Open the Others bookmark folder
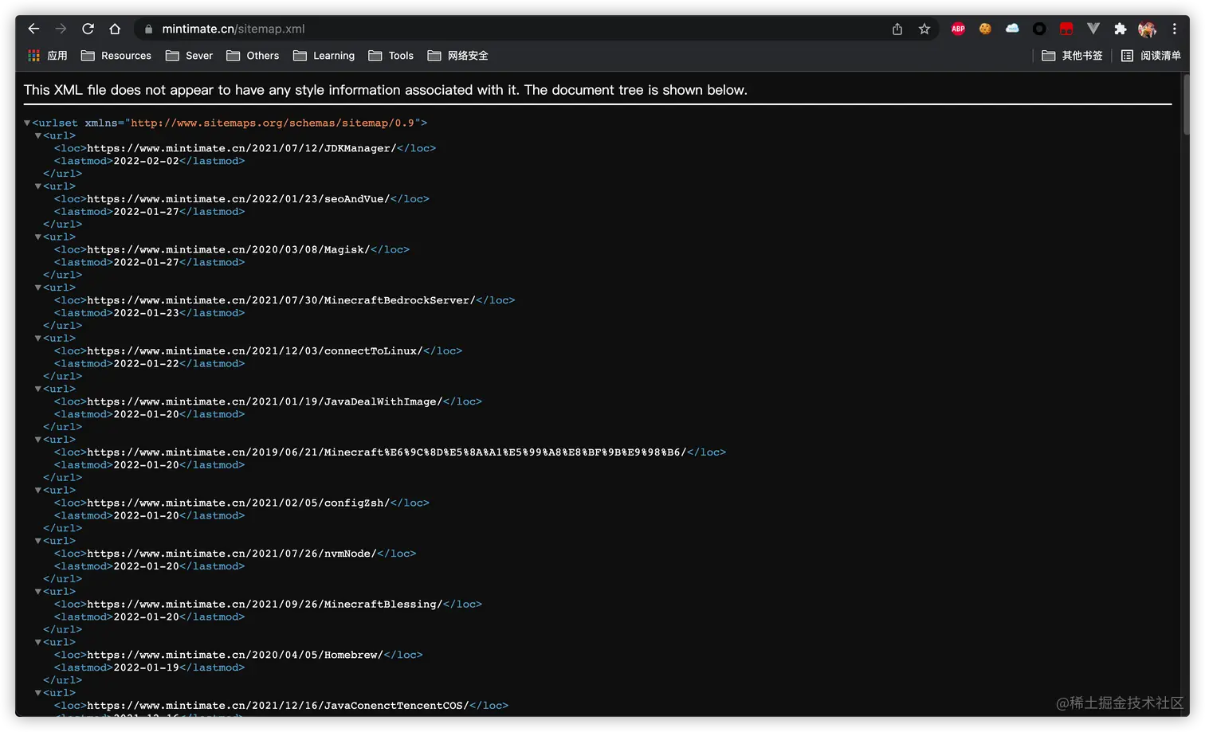The height and width of the screenshot is (732, 1205). [253, 56]
